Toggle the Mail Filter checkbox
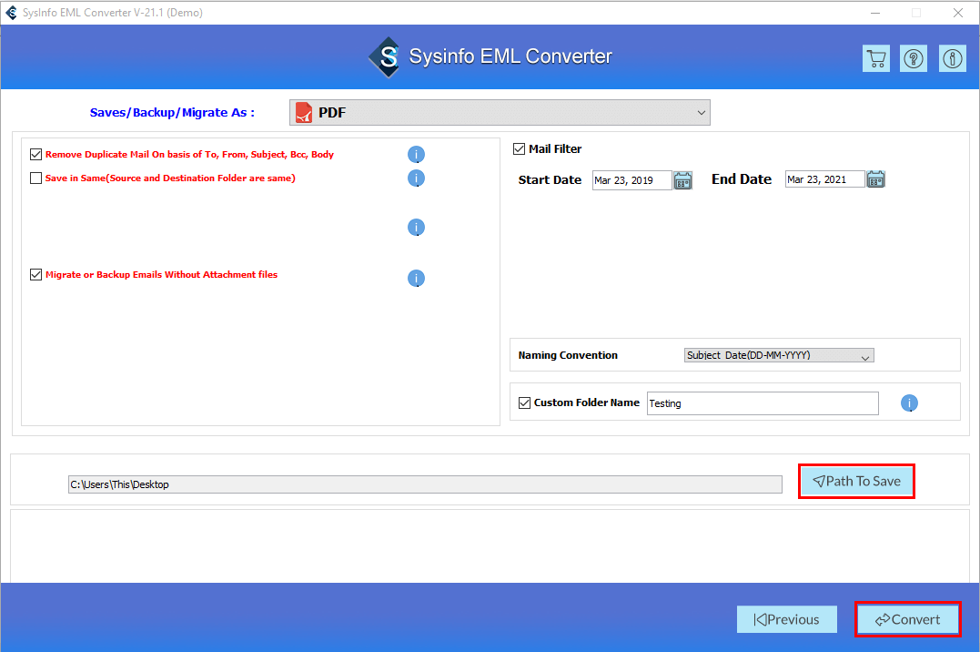 coord(519,149)
